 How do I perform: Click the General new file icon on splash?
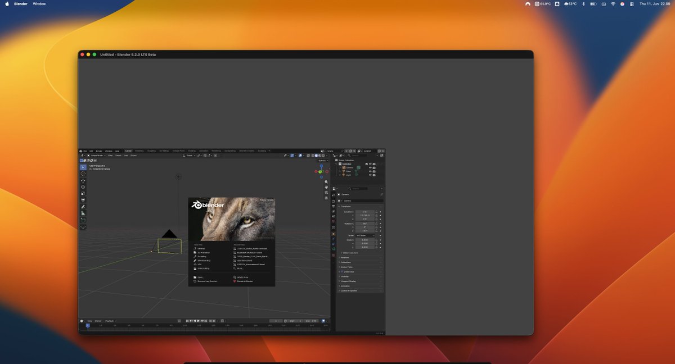[195, 248]
